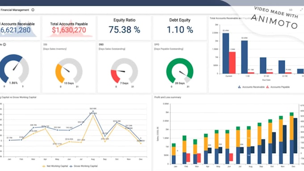The width and height of the screenshot is (304, 171).
Task: Click the Net Working Capital legend marker
Action: click(44, 166)
